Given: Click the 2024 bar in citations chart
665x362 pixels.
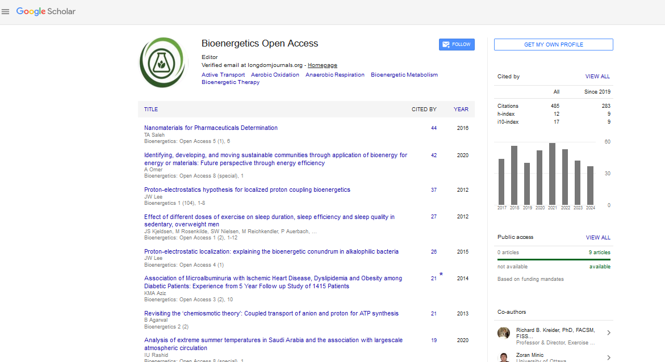Looking at the screenshot, I should tap(591, 186).
